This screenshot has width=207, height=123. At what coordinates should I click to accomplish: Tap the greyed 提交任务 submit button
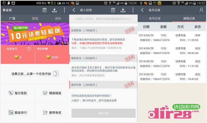coord(103,113)
